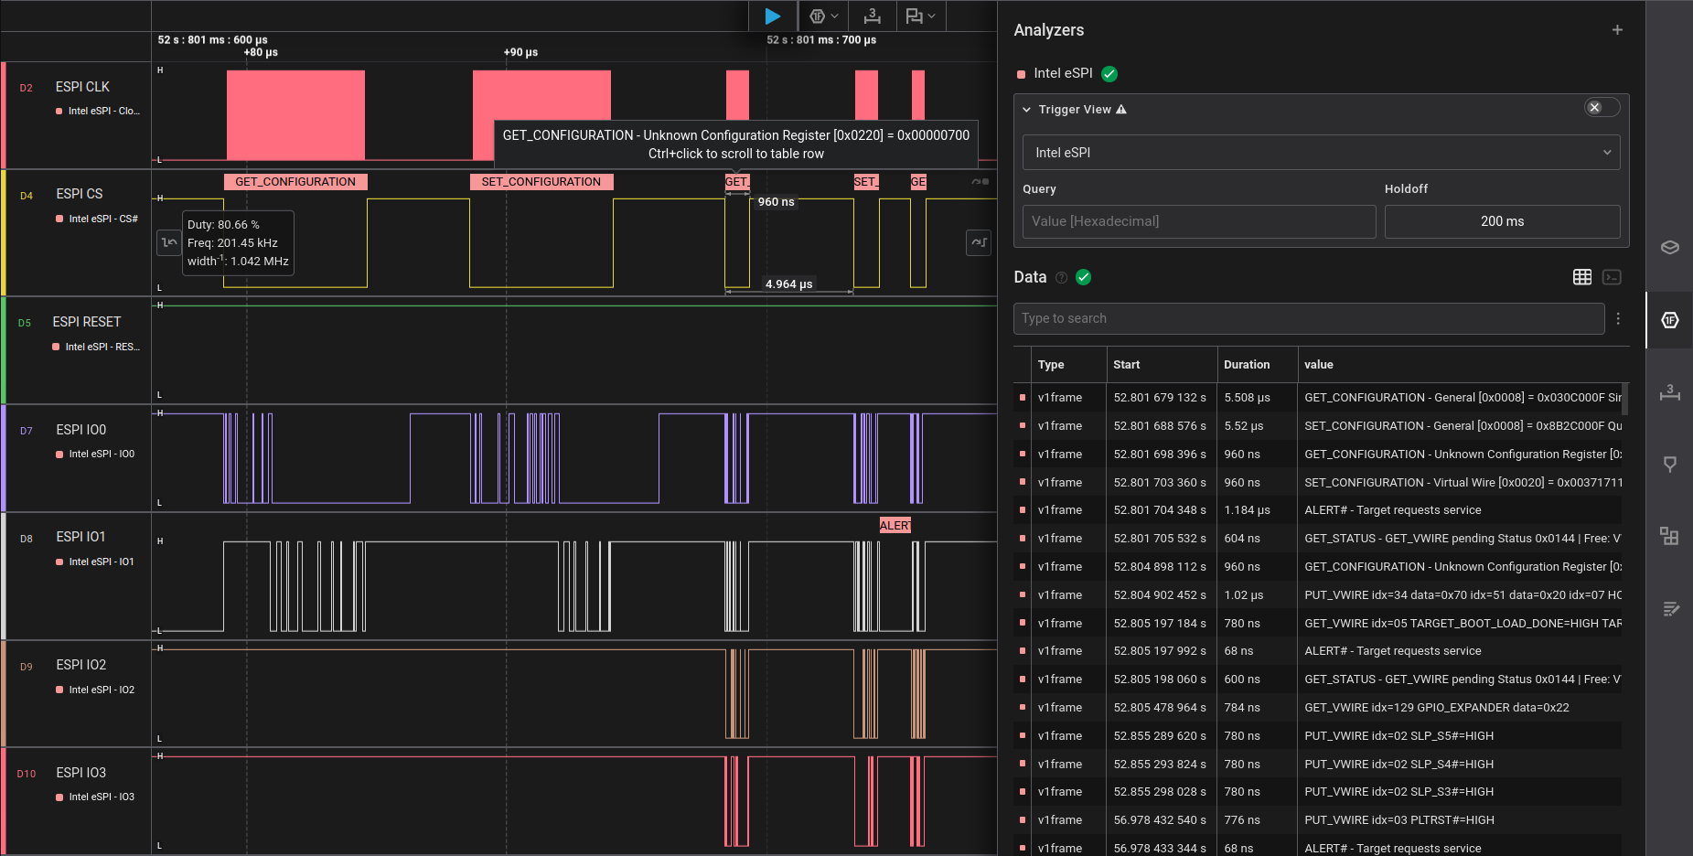Switch Data panel to table view

(1582, 277)
